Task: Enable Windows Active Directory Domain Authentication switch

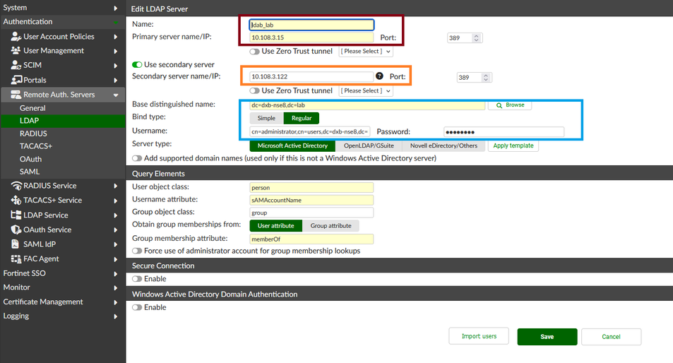Action: pos(137,308)
